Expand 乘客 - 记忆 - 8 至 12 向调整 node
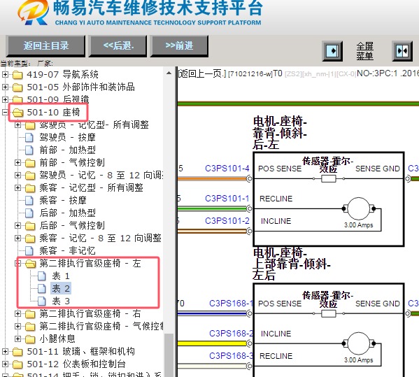The width and height of the screenshot is (419, 377). [17, 238]
